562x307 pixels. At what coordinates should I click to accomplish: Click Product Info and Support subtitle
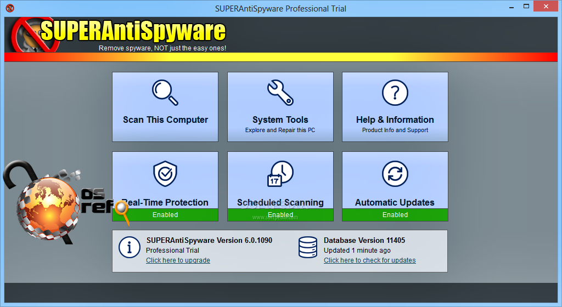click(x=395, y=130)
